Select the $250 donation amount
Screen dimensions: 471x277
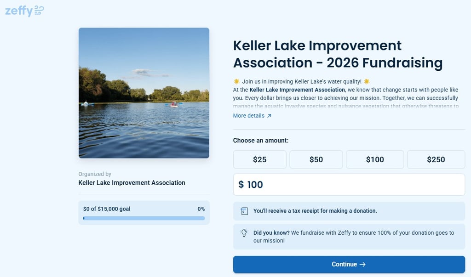pyautogui.click(x=436, y=159)
